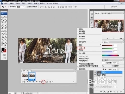The width and height of the screenshot is (125, 94).
Task: Open the Image menu
Action: tap(18, 3)
